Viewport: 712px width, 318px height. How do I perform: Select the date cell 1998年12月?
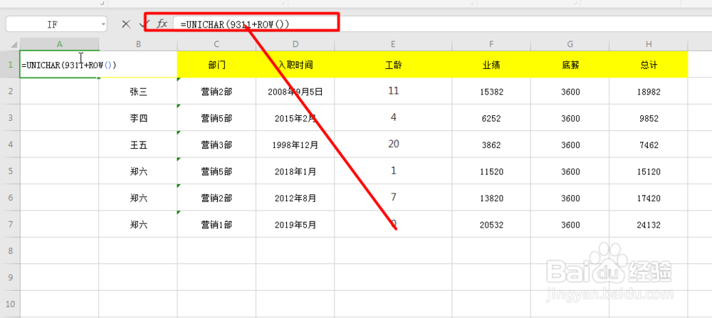click(x=295, y=144)
